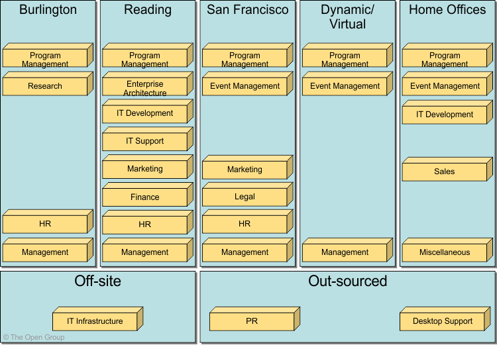Click Program Management block in Burlington
Viewport: 497px width, 349px height.
48,55
